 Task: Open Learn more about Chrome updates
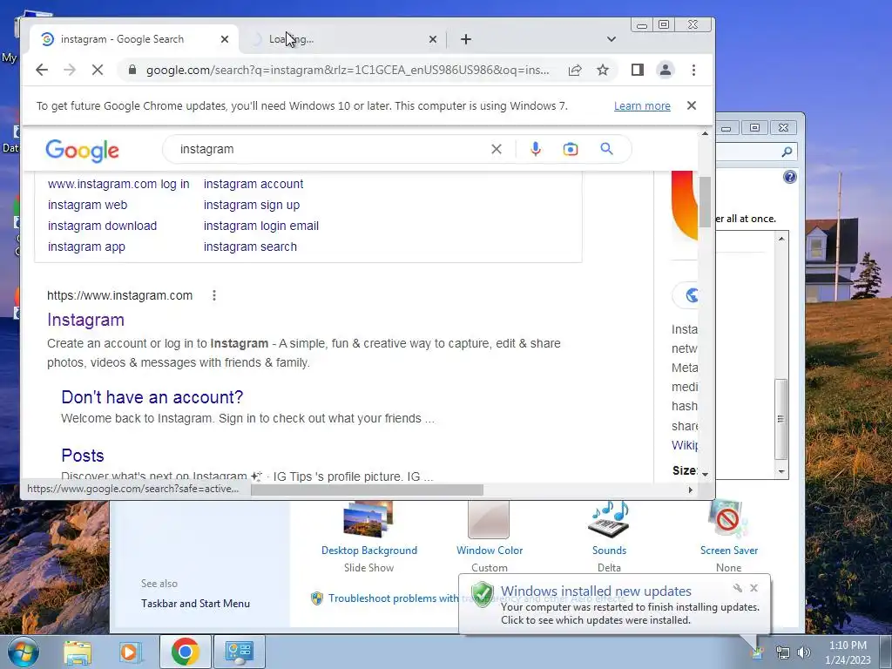click(642, 105)
